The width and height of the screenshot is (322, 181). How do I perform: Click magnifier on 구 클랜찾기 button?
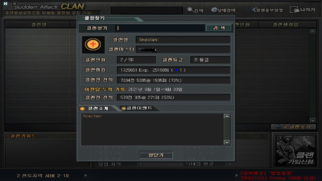(278, 127)
